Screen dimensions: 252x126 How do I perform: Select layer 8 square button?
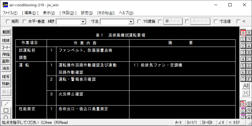point(249,32)
